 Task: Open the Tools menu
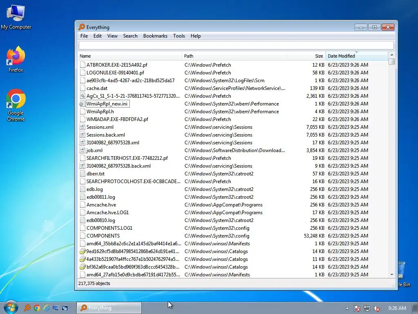tap(179, 36)
